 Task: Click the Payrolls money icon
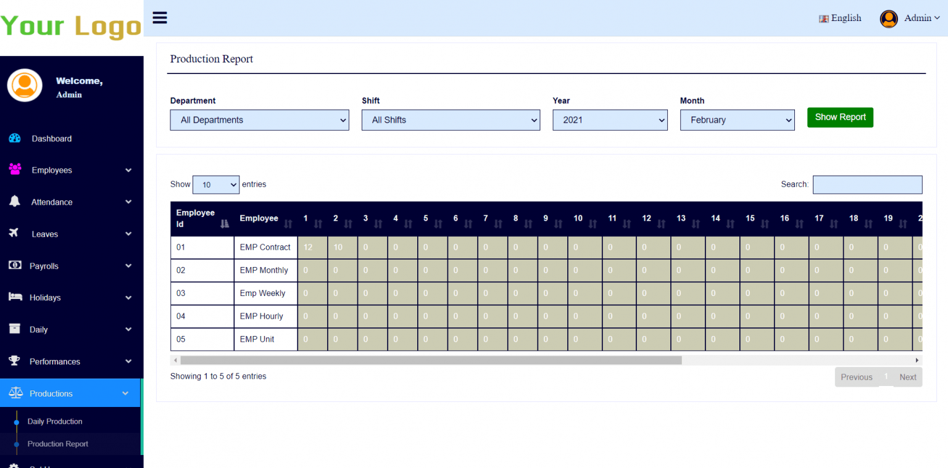14,266
